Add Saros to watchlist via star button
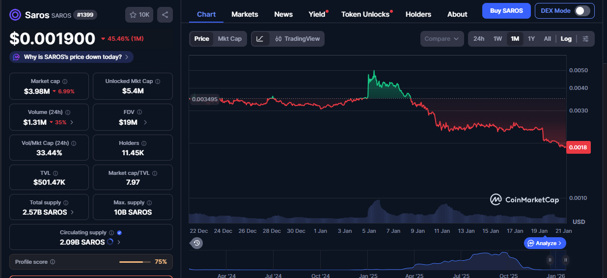This screenshot has width=607, height=278. pyautogui.click(x=139, y=15)
